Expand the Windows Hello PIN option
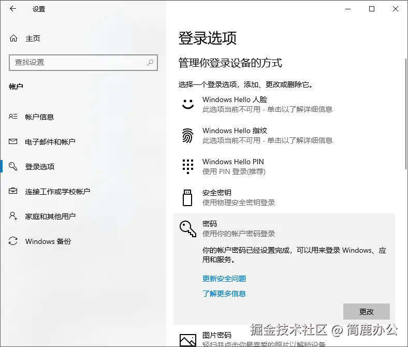 click(x=284, y=167)
